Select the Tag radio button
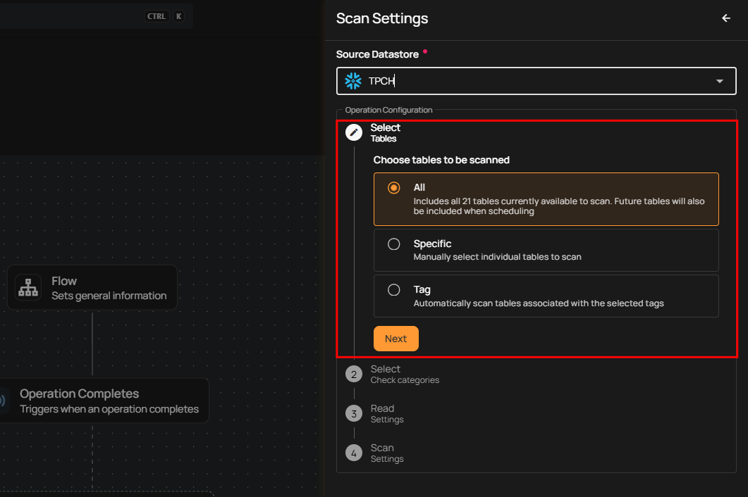748x497 pixels. 394,290
